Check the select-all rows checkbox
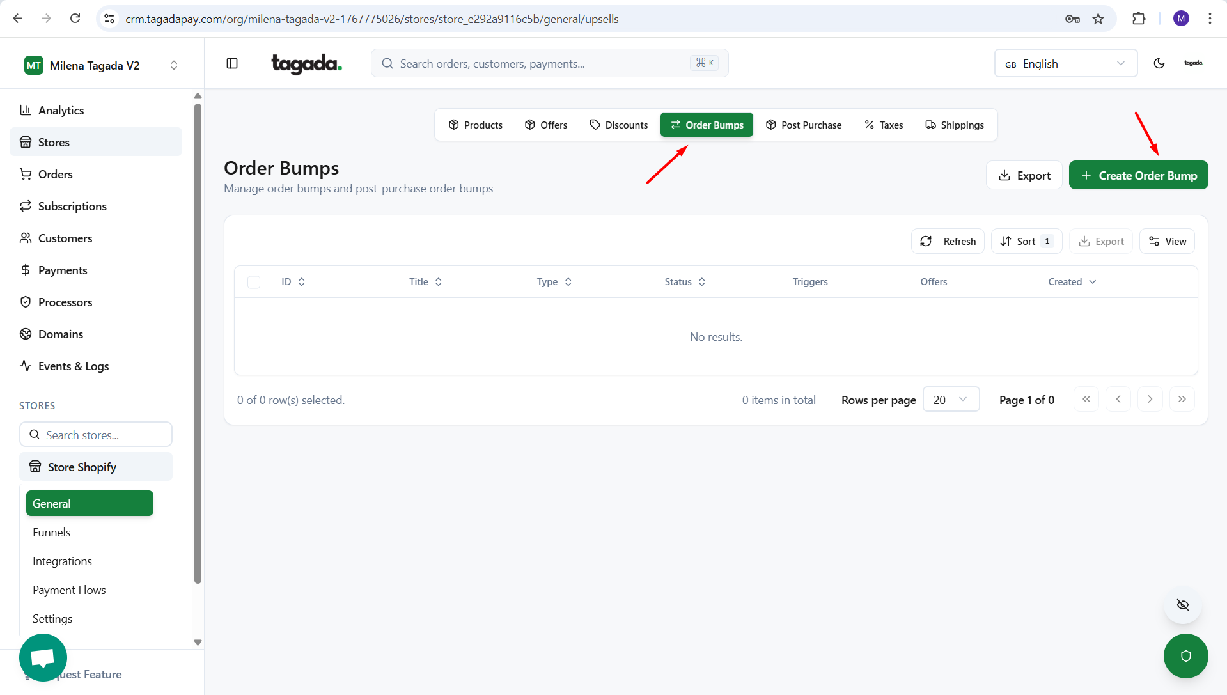1227x695 pixels. pos(254,282)
